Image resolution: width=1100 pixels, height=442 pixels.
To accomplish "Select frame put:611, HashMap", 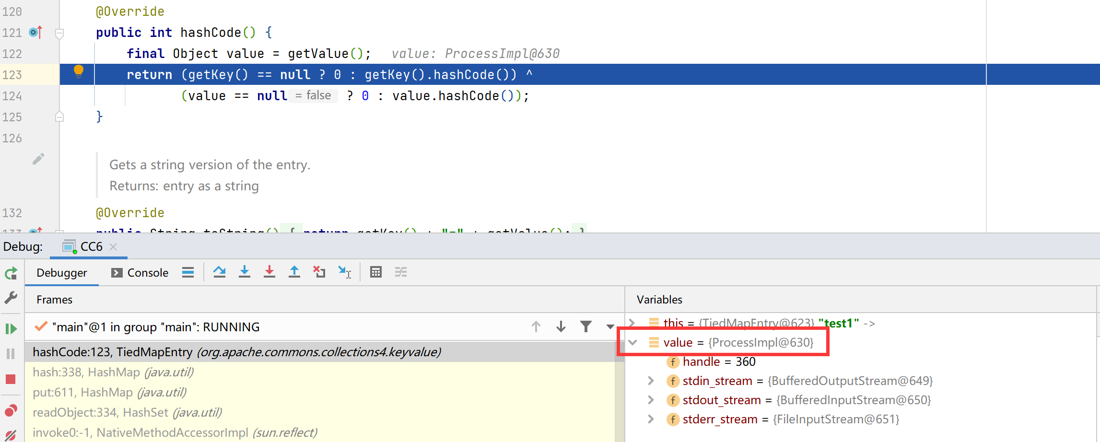I will pos(320,392).
